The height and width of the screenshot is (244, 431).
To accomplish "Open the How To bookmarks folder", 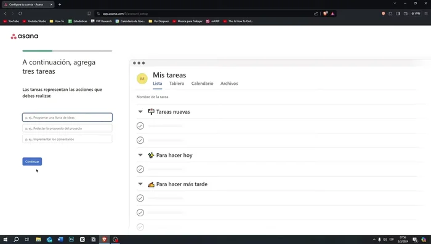I will pos(57,21).
